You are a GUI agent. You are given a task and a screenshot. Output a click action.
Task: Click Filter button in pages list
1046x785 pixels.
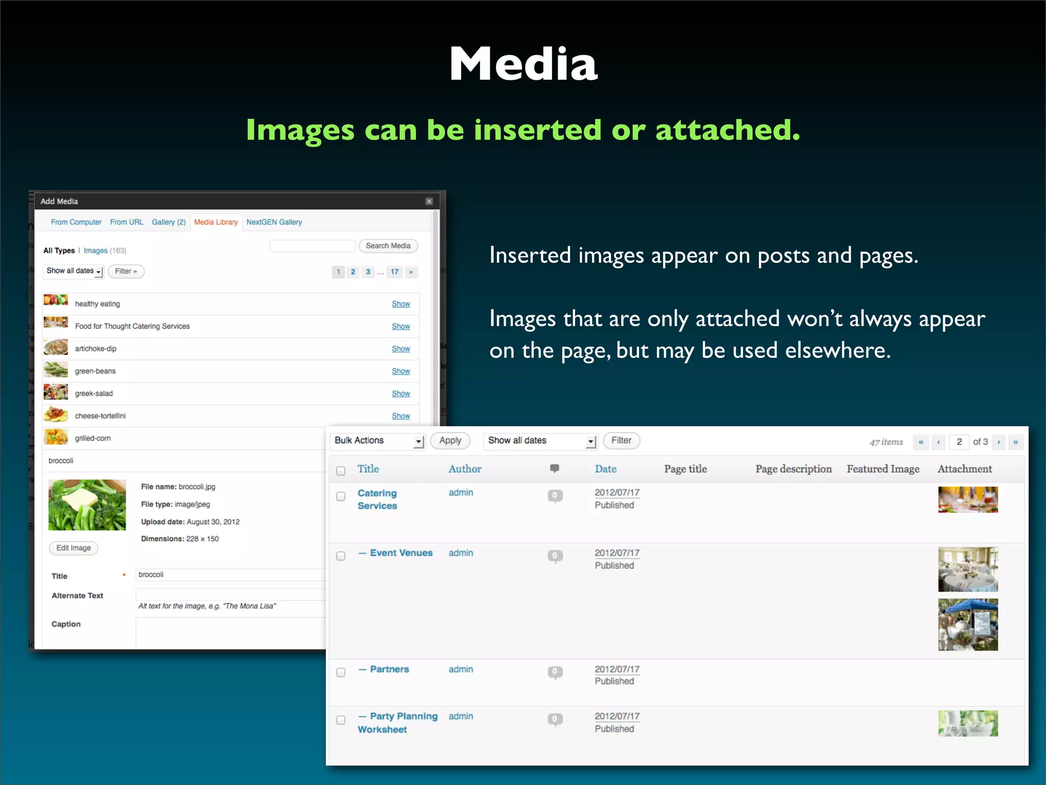click(x=622, y=441)
